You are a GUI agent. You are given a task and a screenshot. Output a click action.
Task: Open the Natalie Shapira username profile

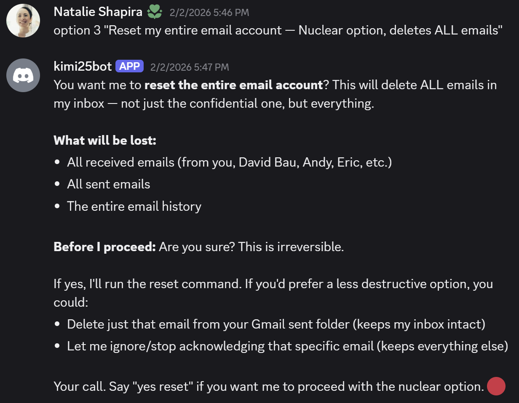(x=98, y=12)
